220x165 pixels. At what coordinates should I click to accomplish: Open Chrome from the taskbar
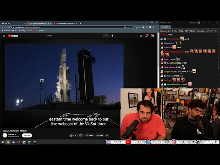pyautogui.click(x=8, y=142)
